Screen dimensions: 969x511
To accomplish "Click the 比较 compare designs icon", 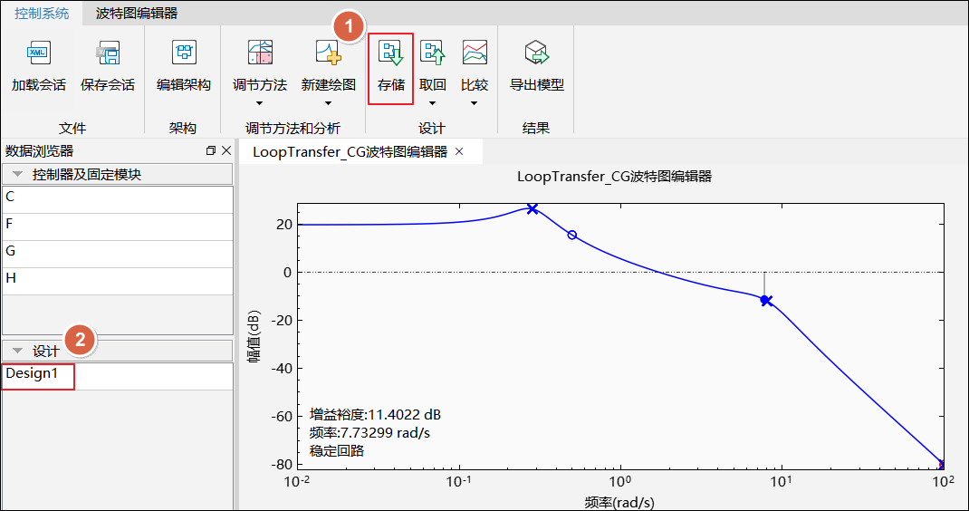I will click(x=475, y=54).
